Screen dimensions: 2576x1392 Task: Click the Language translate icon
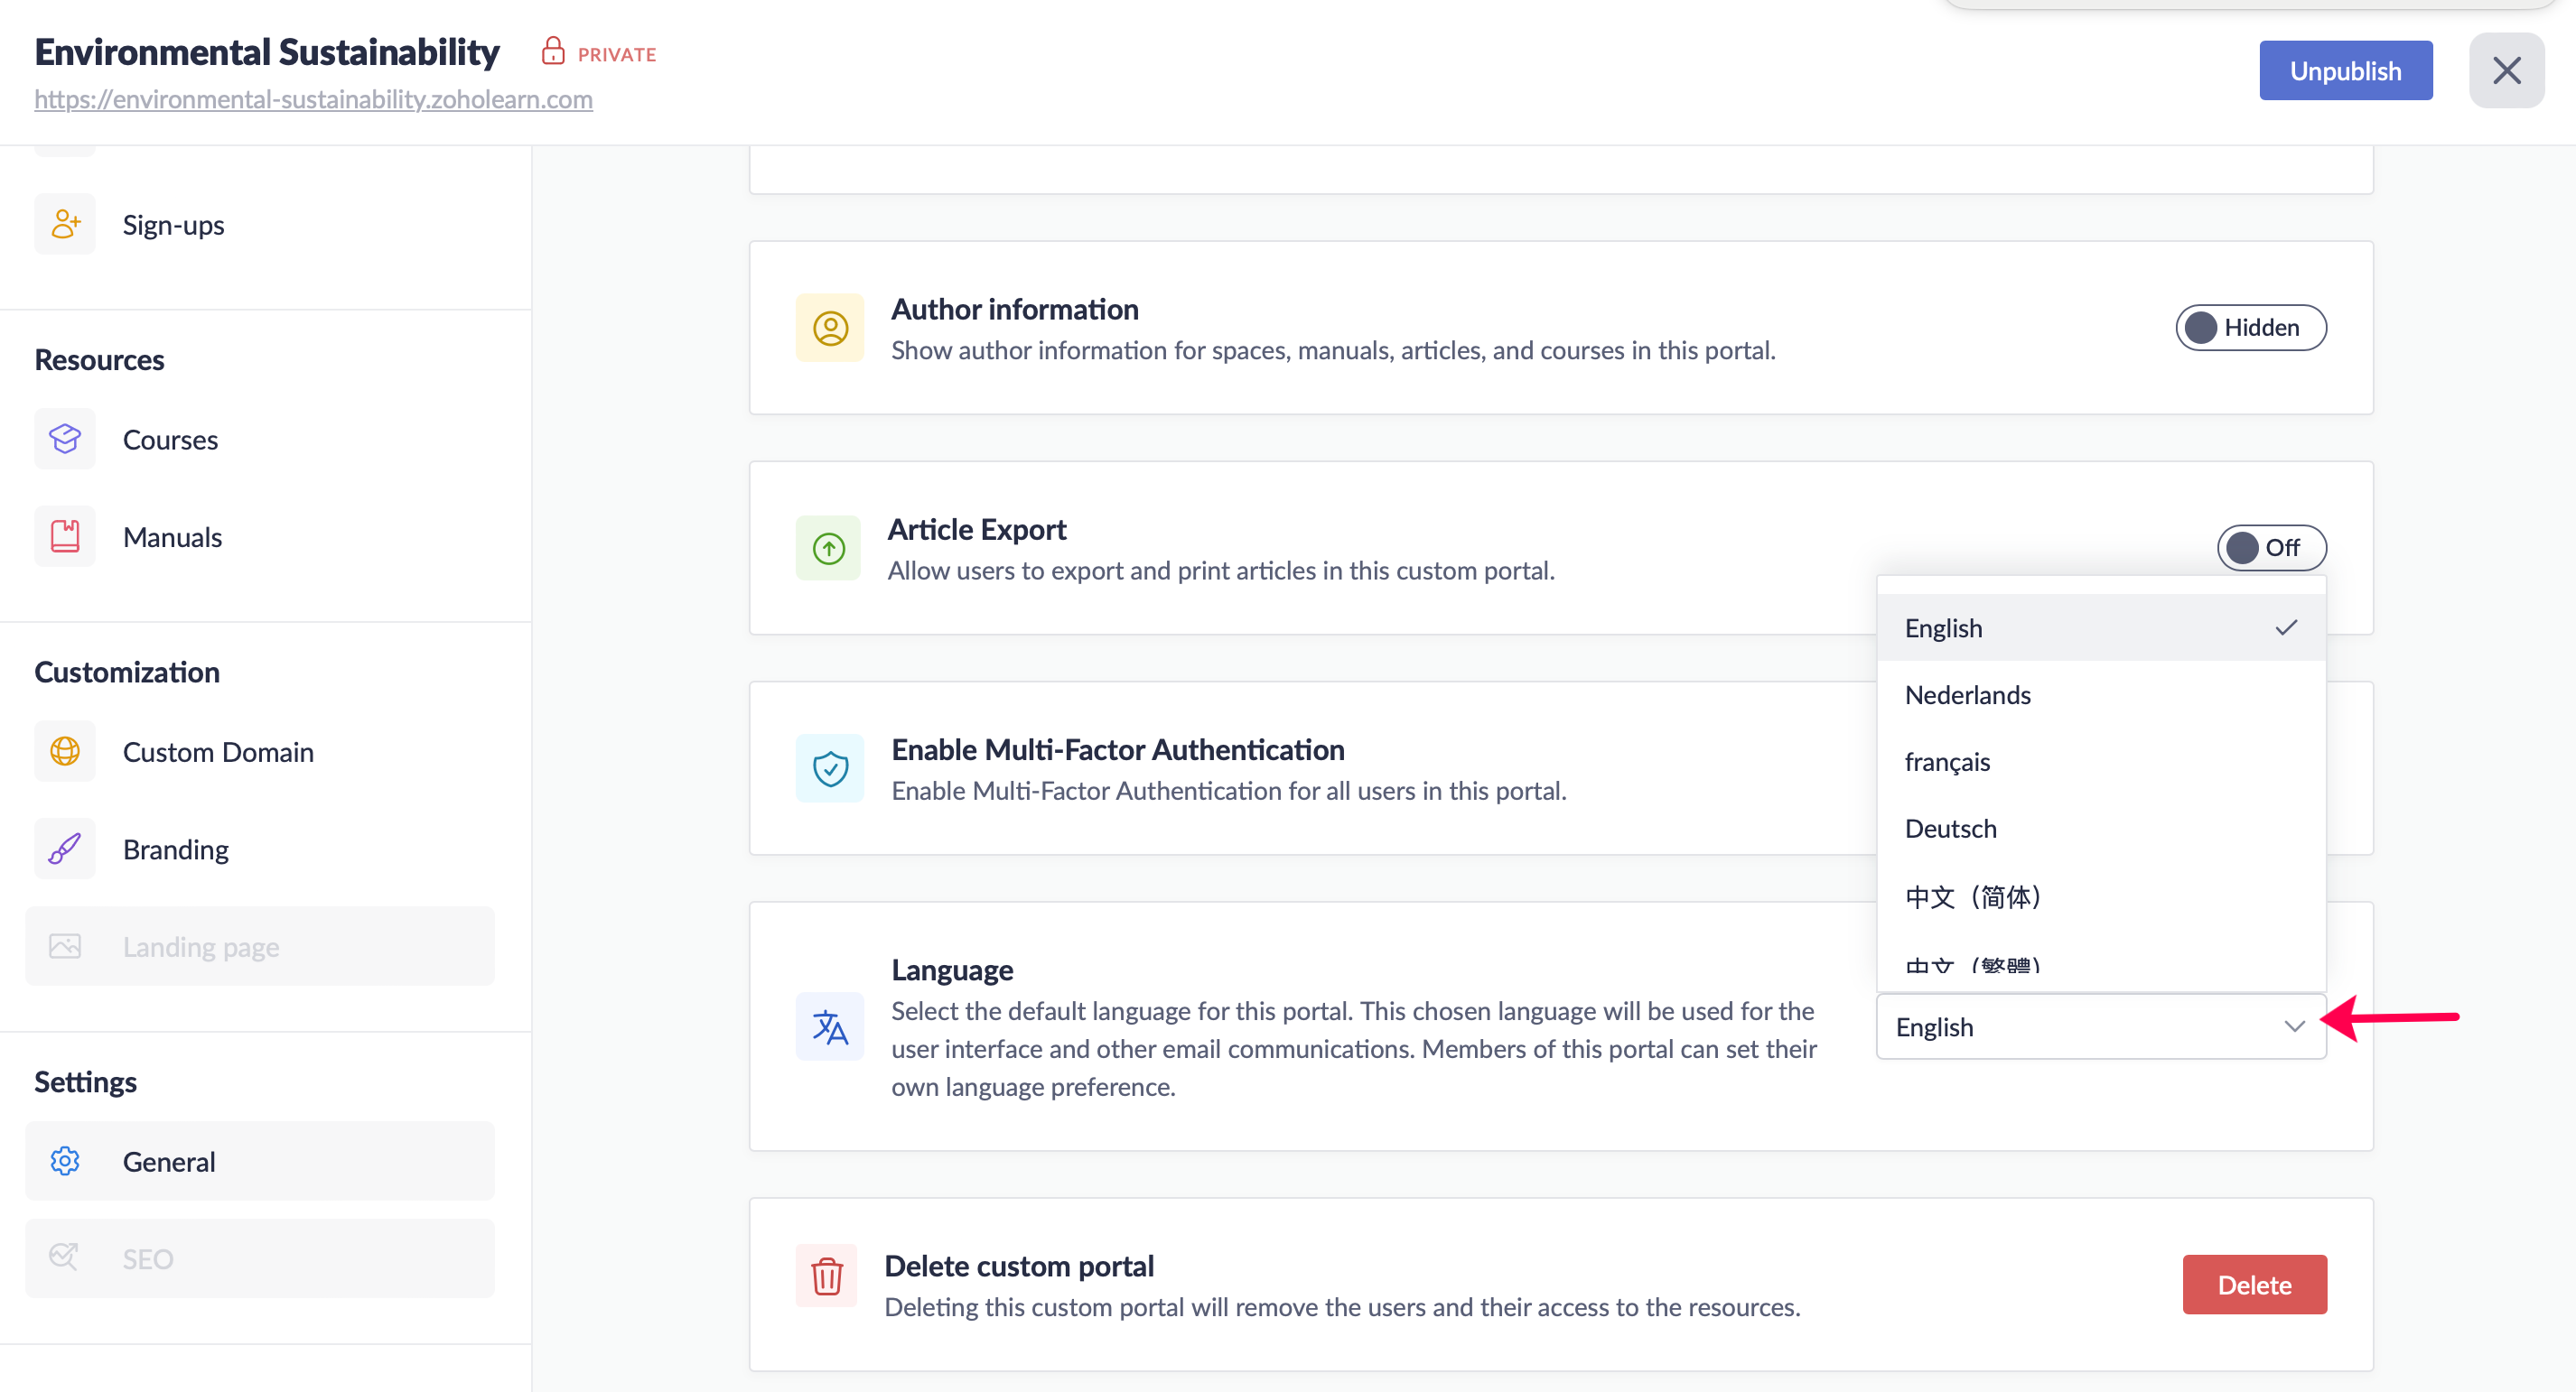[x=829, y=1026]
